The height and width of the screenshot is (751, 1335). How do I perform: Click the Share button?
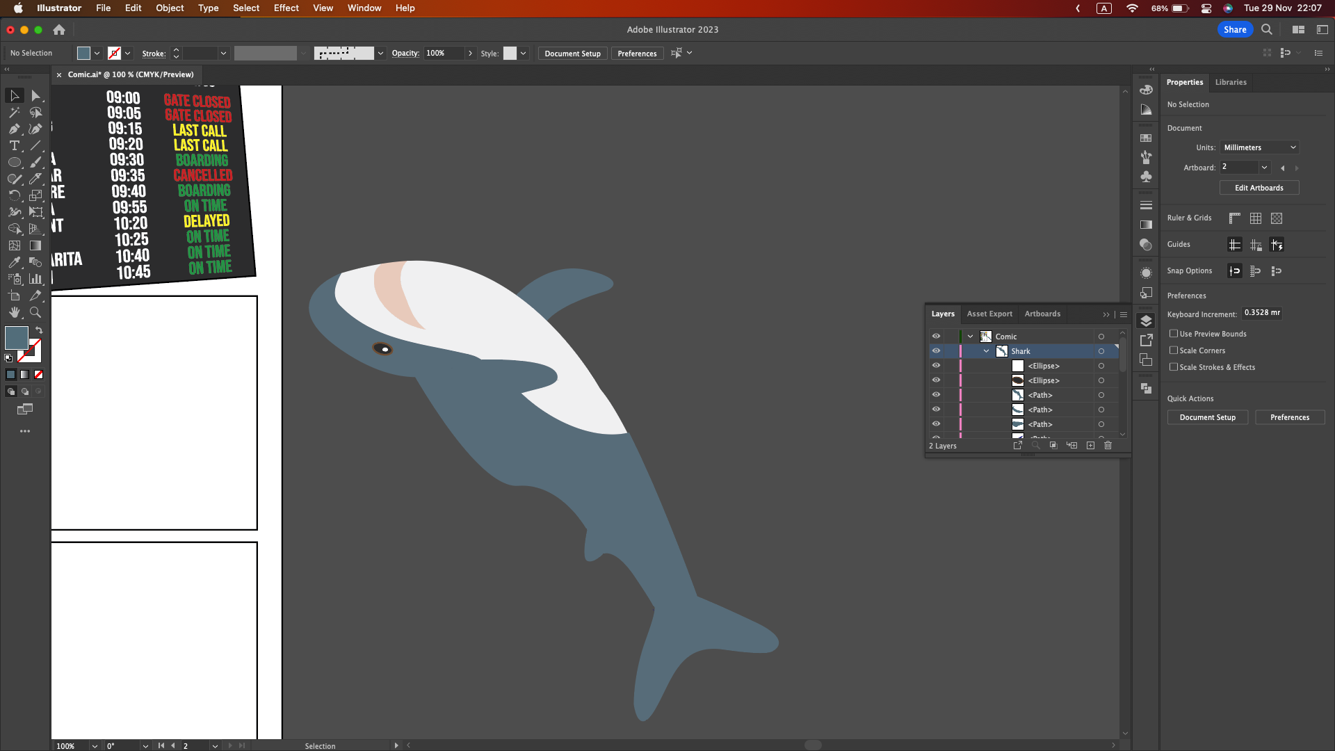coord(1235,29)
